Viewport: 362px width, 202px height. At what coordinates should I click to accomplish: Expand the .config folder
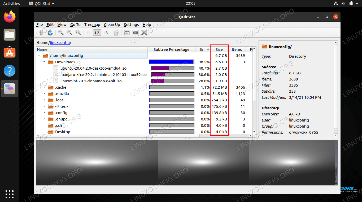coord(44,113)
